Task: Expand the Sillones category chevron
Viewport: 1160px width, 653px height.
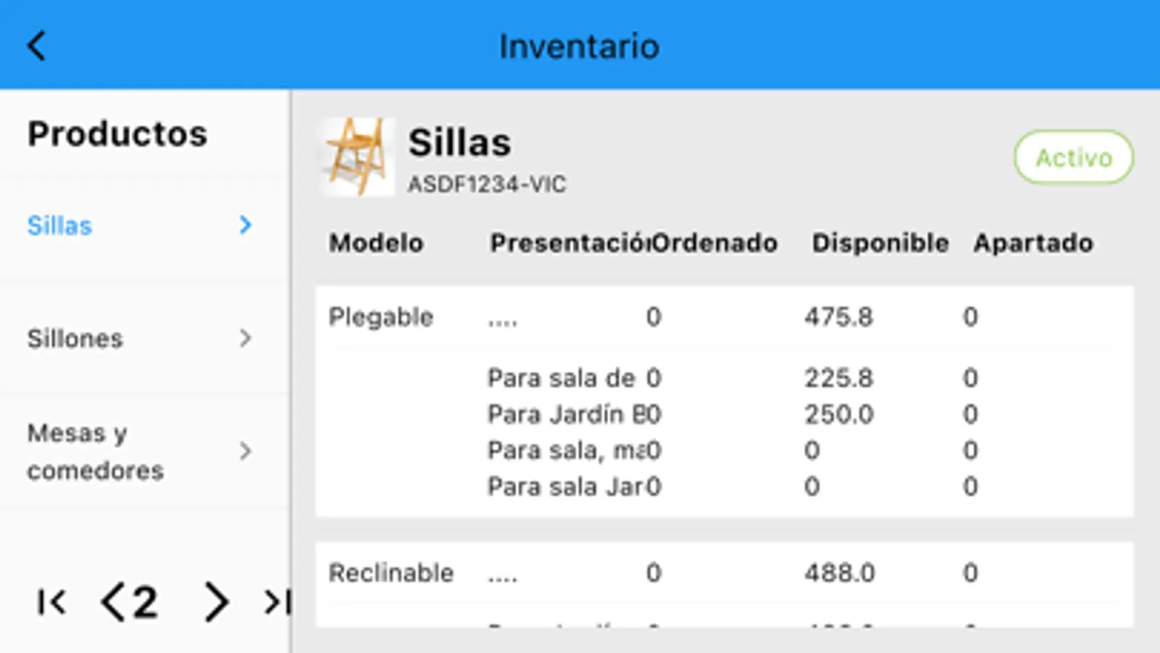Action: pos(246,338)
